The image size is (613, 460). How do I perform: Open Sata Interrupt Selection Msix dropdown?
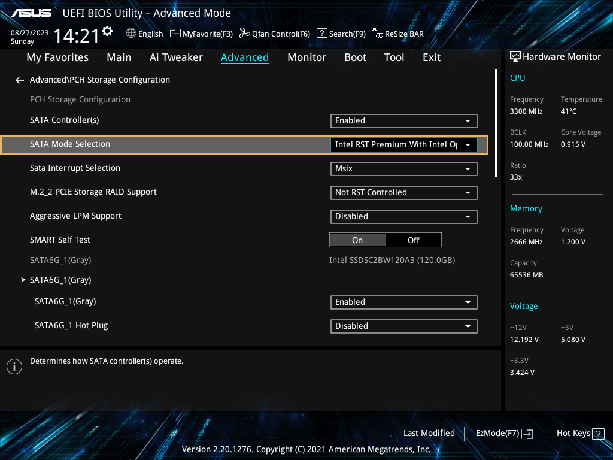pyautogui.click(x=404, y=168)
